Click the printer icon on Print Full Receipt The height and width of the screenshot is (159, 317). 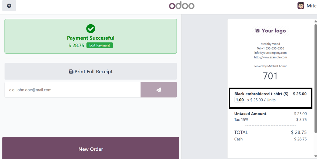[x=71, y=72]
